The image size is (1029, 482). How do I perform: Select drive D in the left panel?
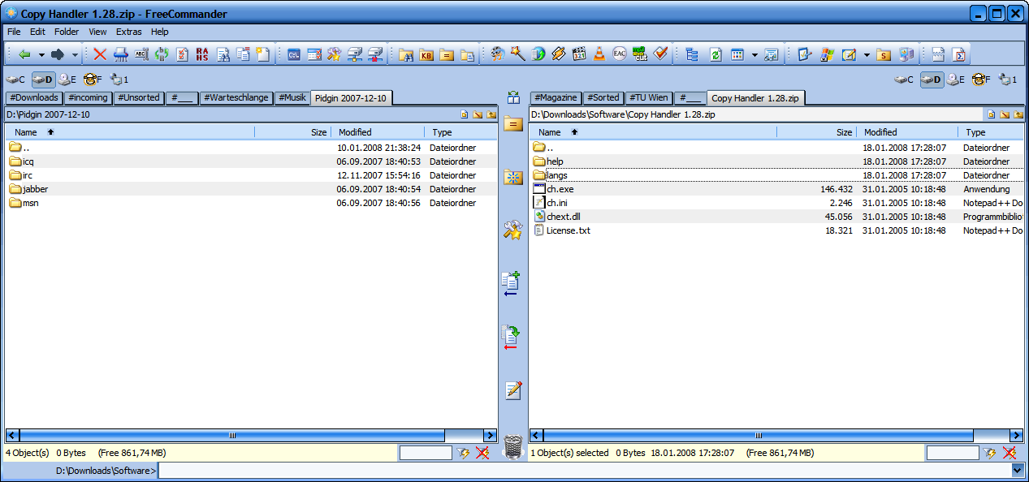[42, 80]
